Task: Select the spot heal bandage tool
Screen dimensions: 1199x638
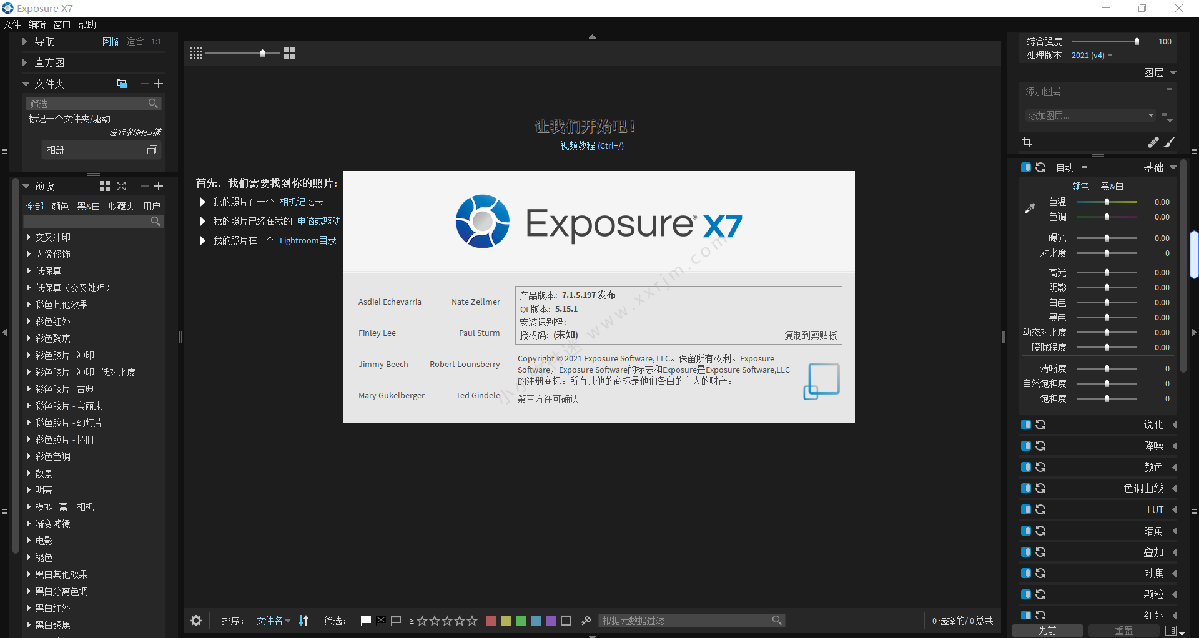Action: coord(1153,143)
